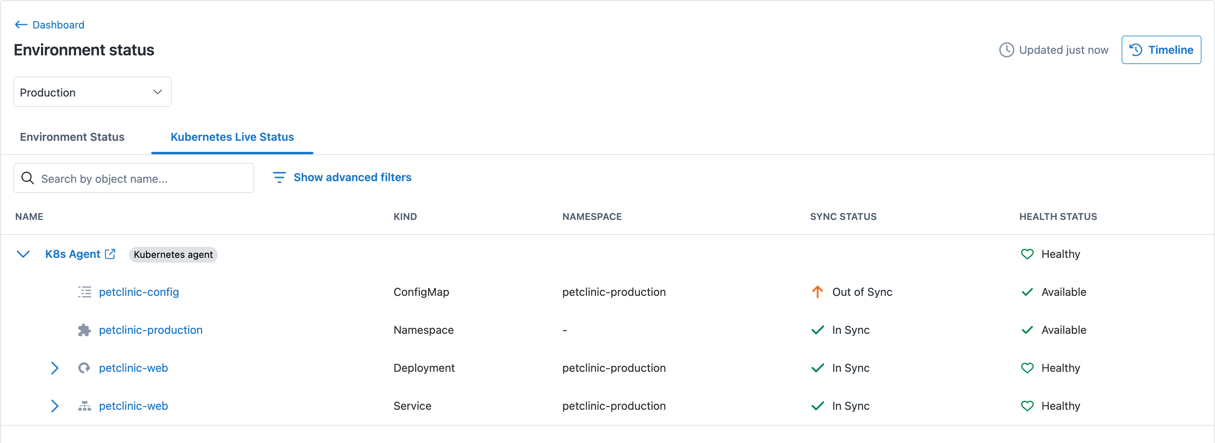Click the history icon in the Timeline button
The height and width of the screenshot is (443, 1215).
click(1136, 50)
